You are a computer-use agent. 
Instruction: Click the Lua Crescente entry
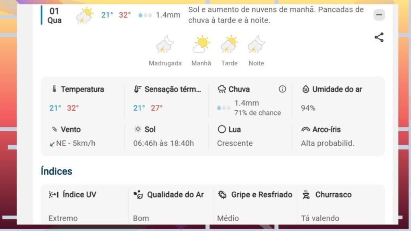click(235, 136)
